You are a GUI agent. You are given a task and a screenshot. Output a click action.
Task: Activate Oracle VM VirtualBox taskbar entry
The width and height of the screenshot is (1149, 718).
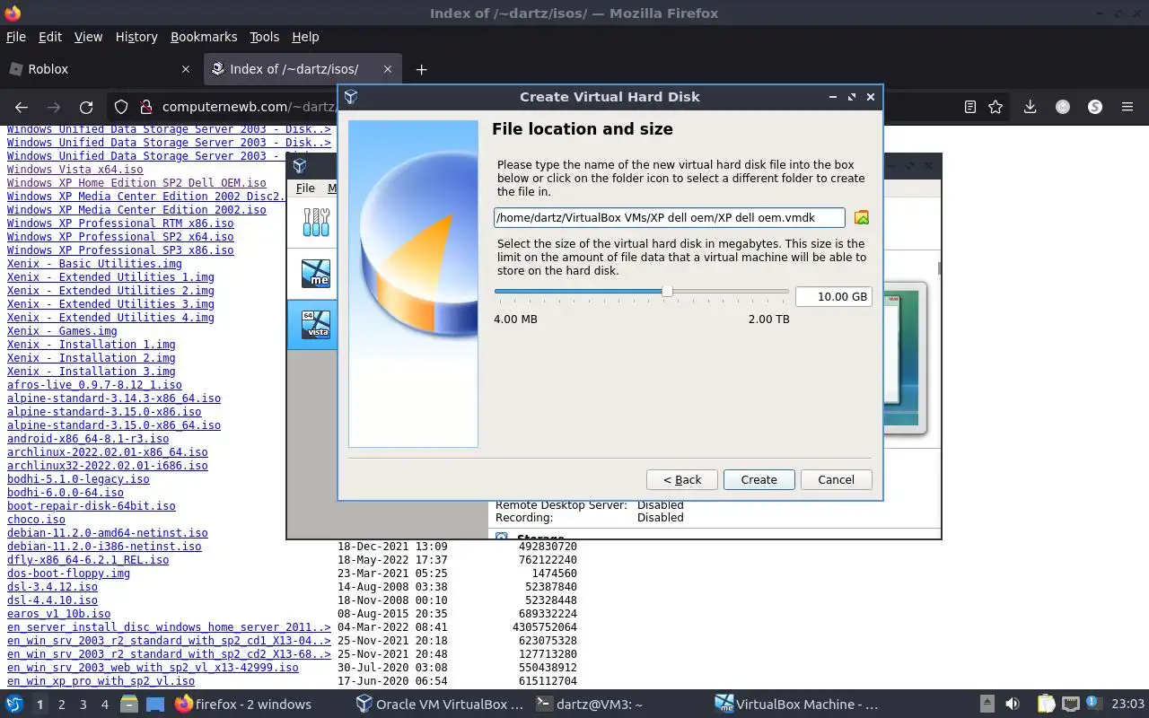[x=440, y=705]
